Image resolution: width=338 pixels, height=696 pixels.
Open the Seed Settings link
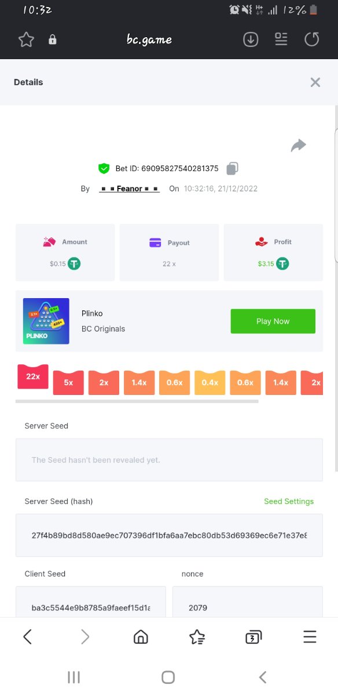289,501
